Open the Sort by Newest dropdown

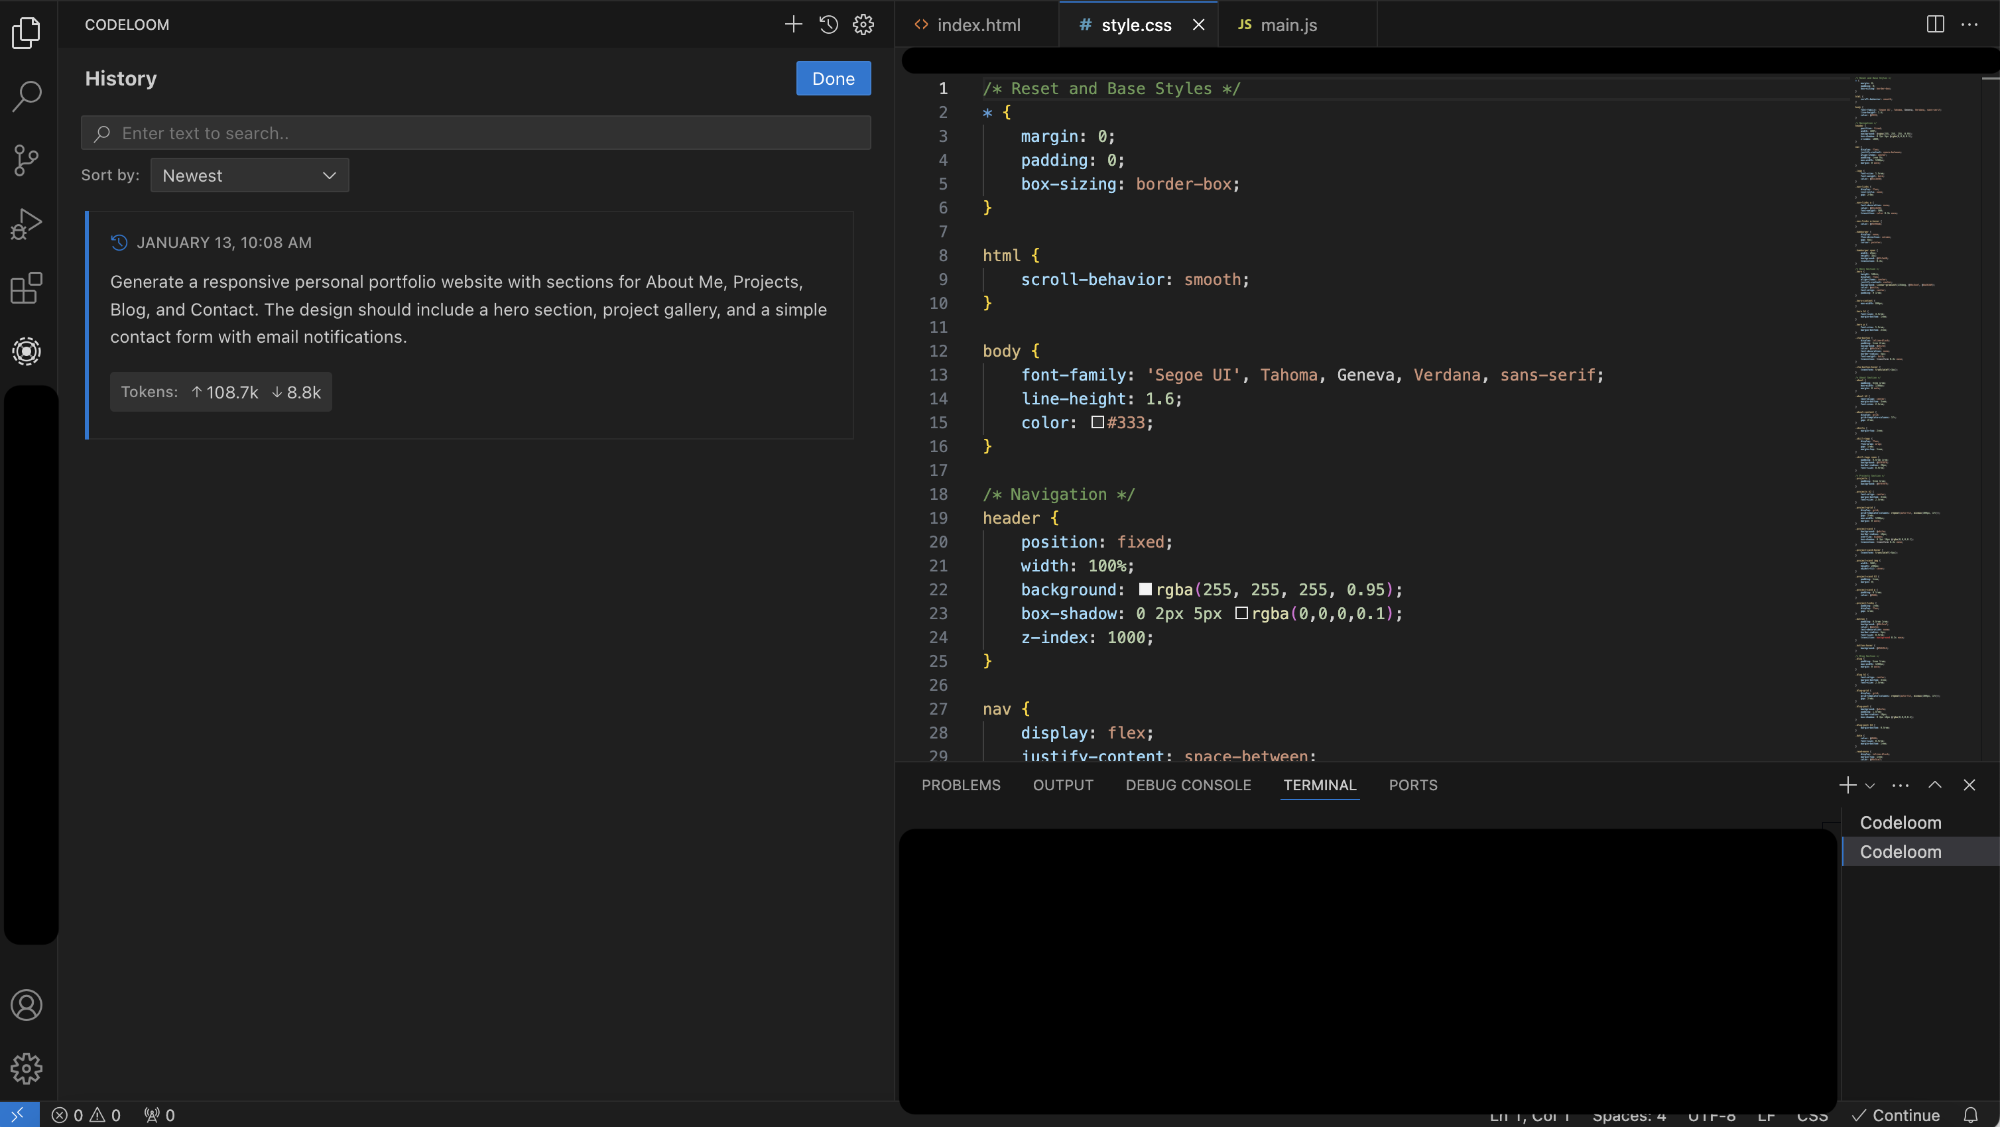[249, 176]
